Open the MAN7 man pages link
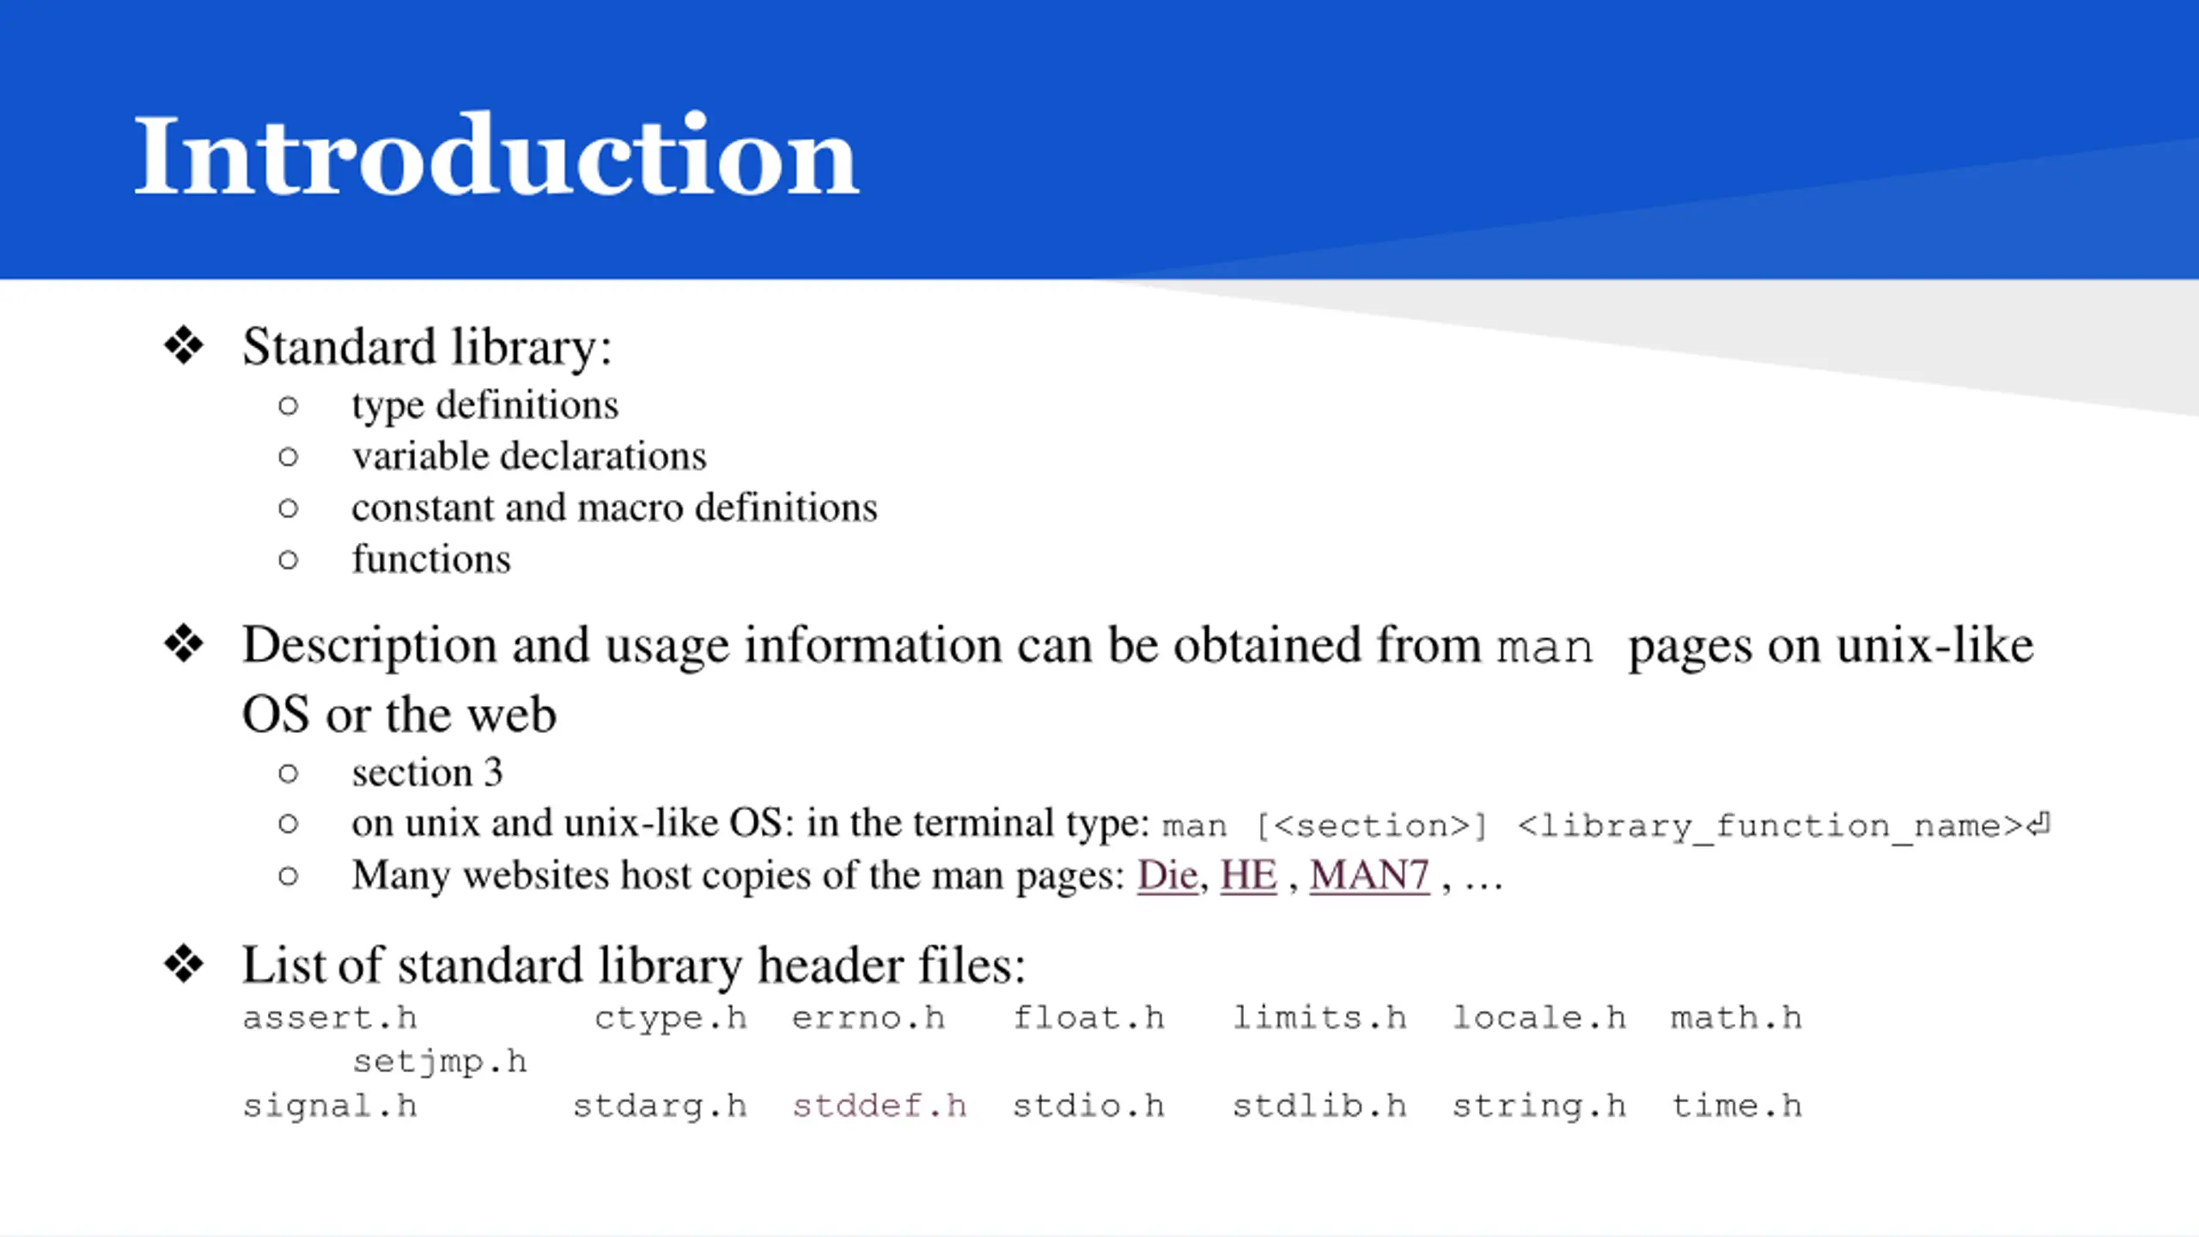Image resolution: width=2199 pixels, height=1237 pixels. (1369, 875)
